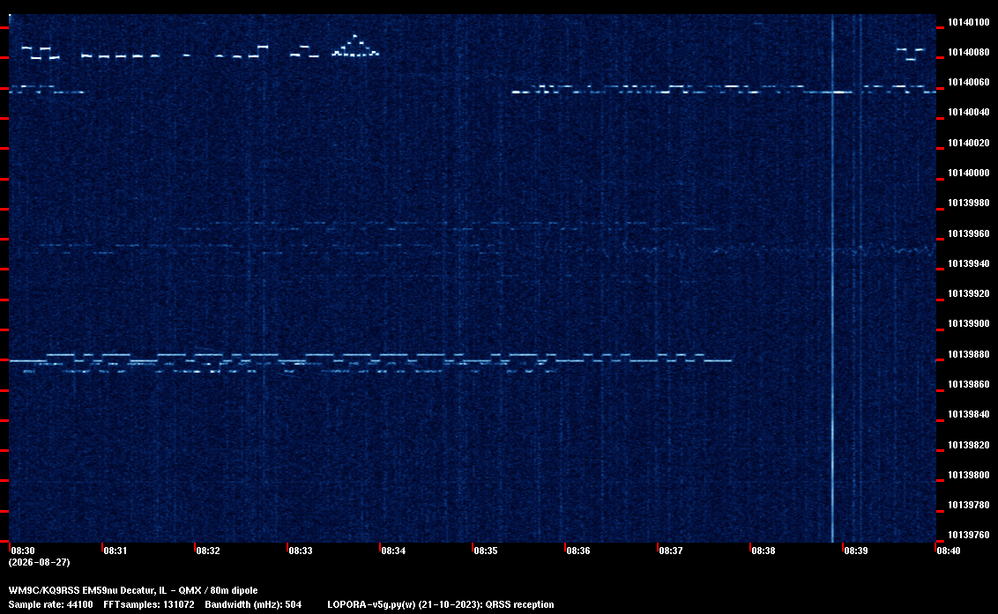Click the 10139880 frequency label
This screenshot has width=998, height=614.
[x=969, y=354]
